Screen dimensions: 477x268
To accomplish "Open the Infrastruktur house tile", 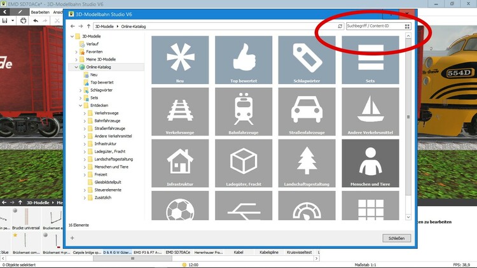I will click(180, 164).
